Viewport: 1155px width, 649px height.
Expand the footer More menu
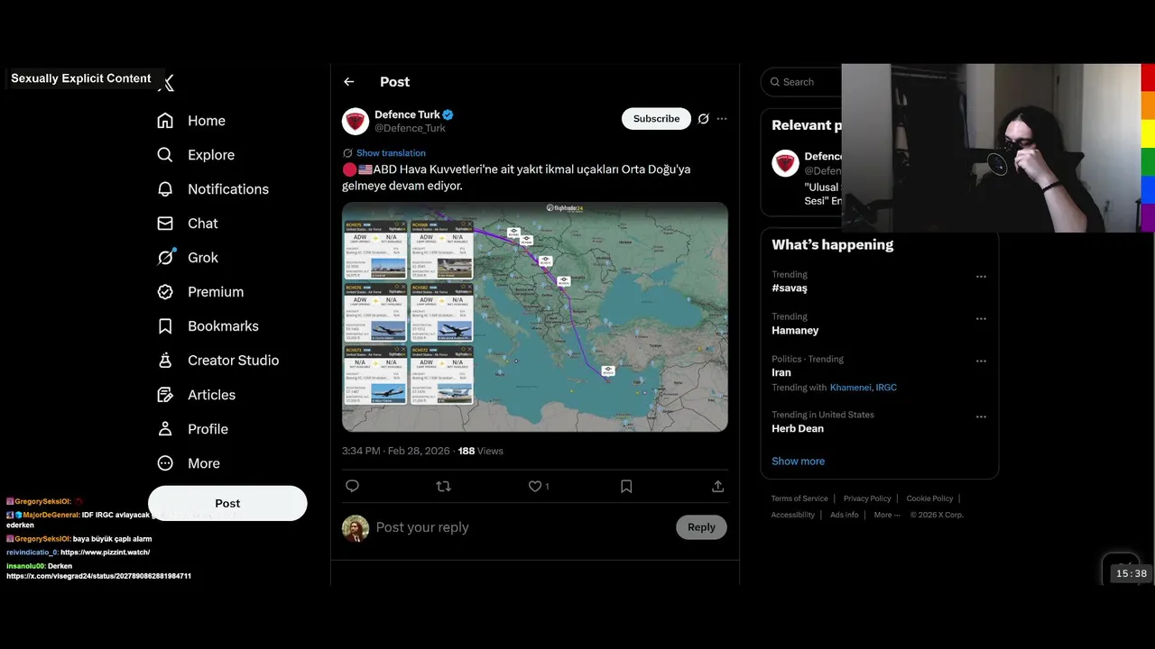click(888, 515)
